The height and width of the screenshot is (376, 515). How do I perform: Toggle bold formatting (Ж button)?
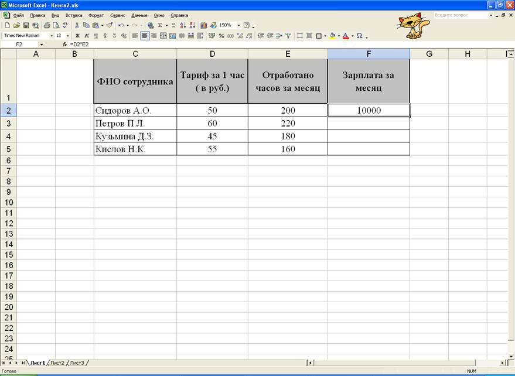[x=77, y=36]
